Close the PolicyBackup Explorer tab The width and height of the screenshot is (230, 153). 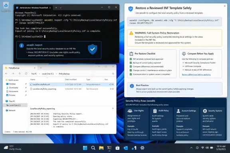35,68
